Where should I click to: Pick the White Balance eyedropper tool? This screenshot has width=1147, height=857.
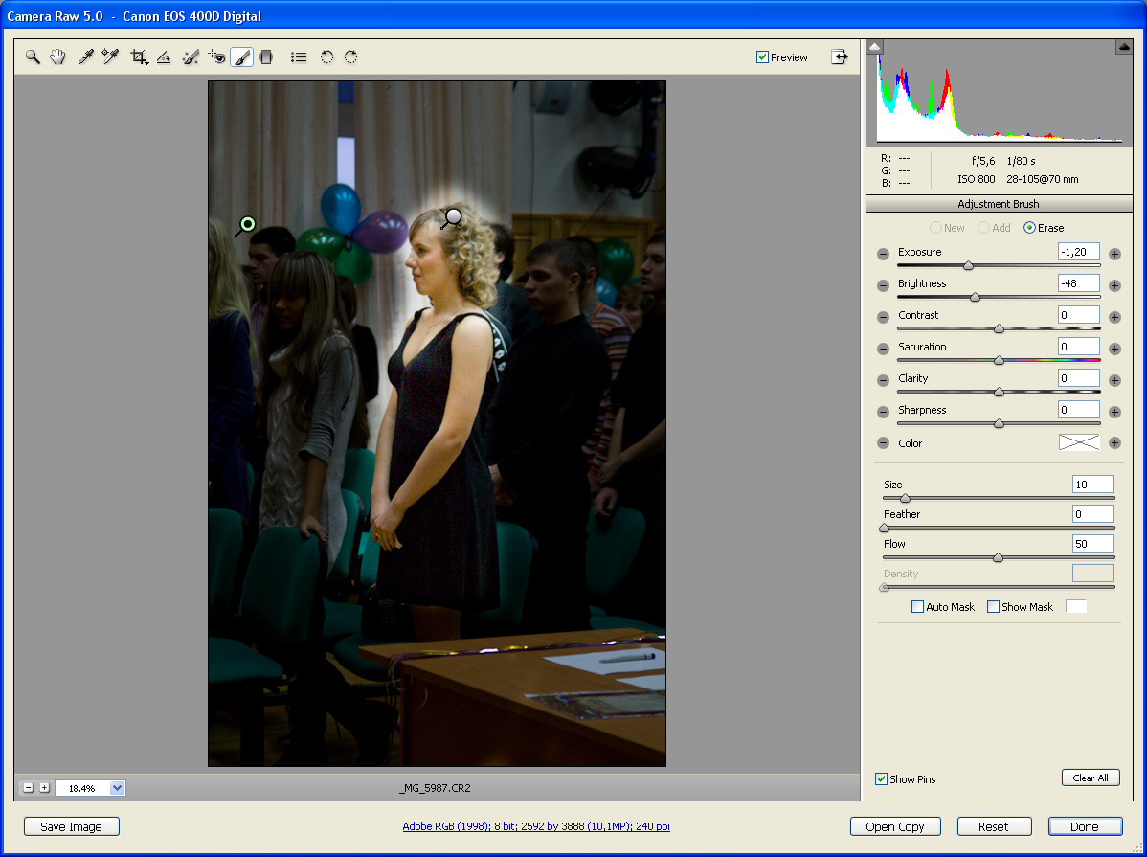point(85,57)
